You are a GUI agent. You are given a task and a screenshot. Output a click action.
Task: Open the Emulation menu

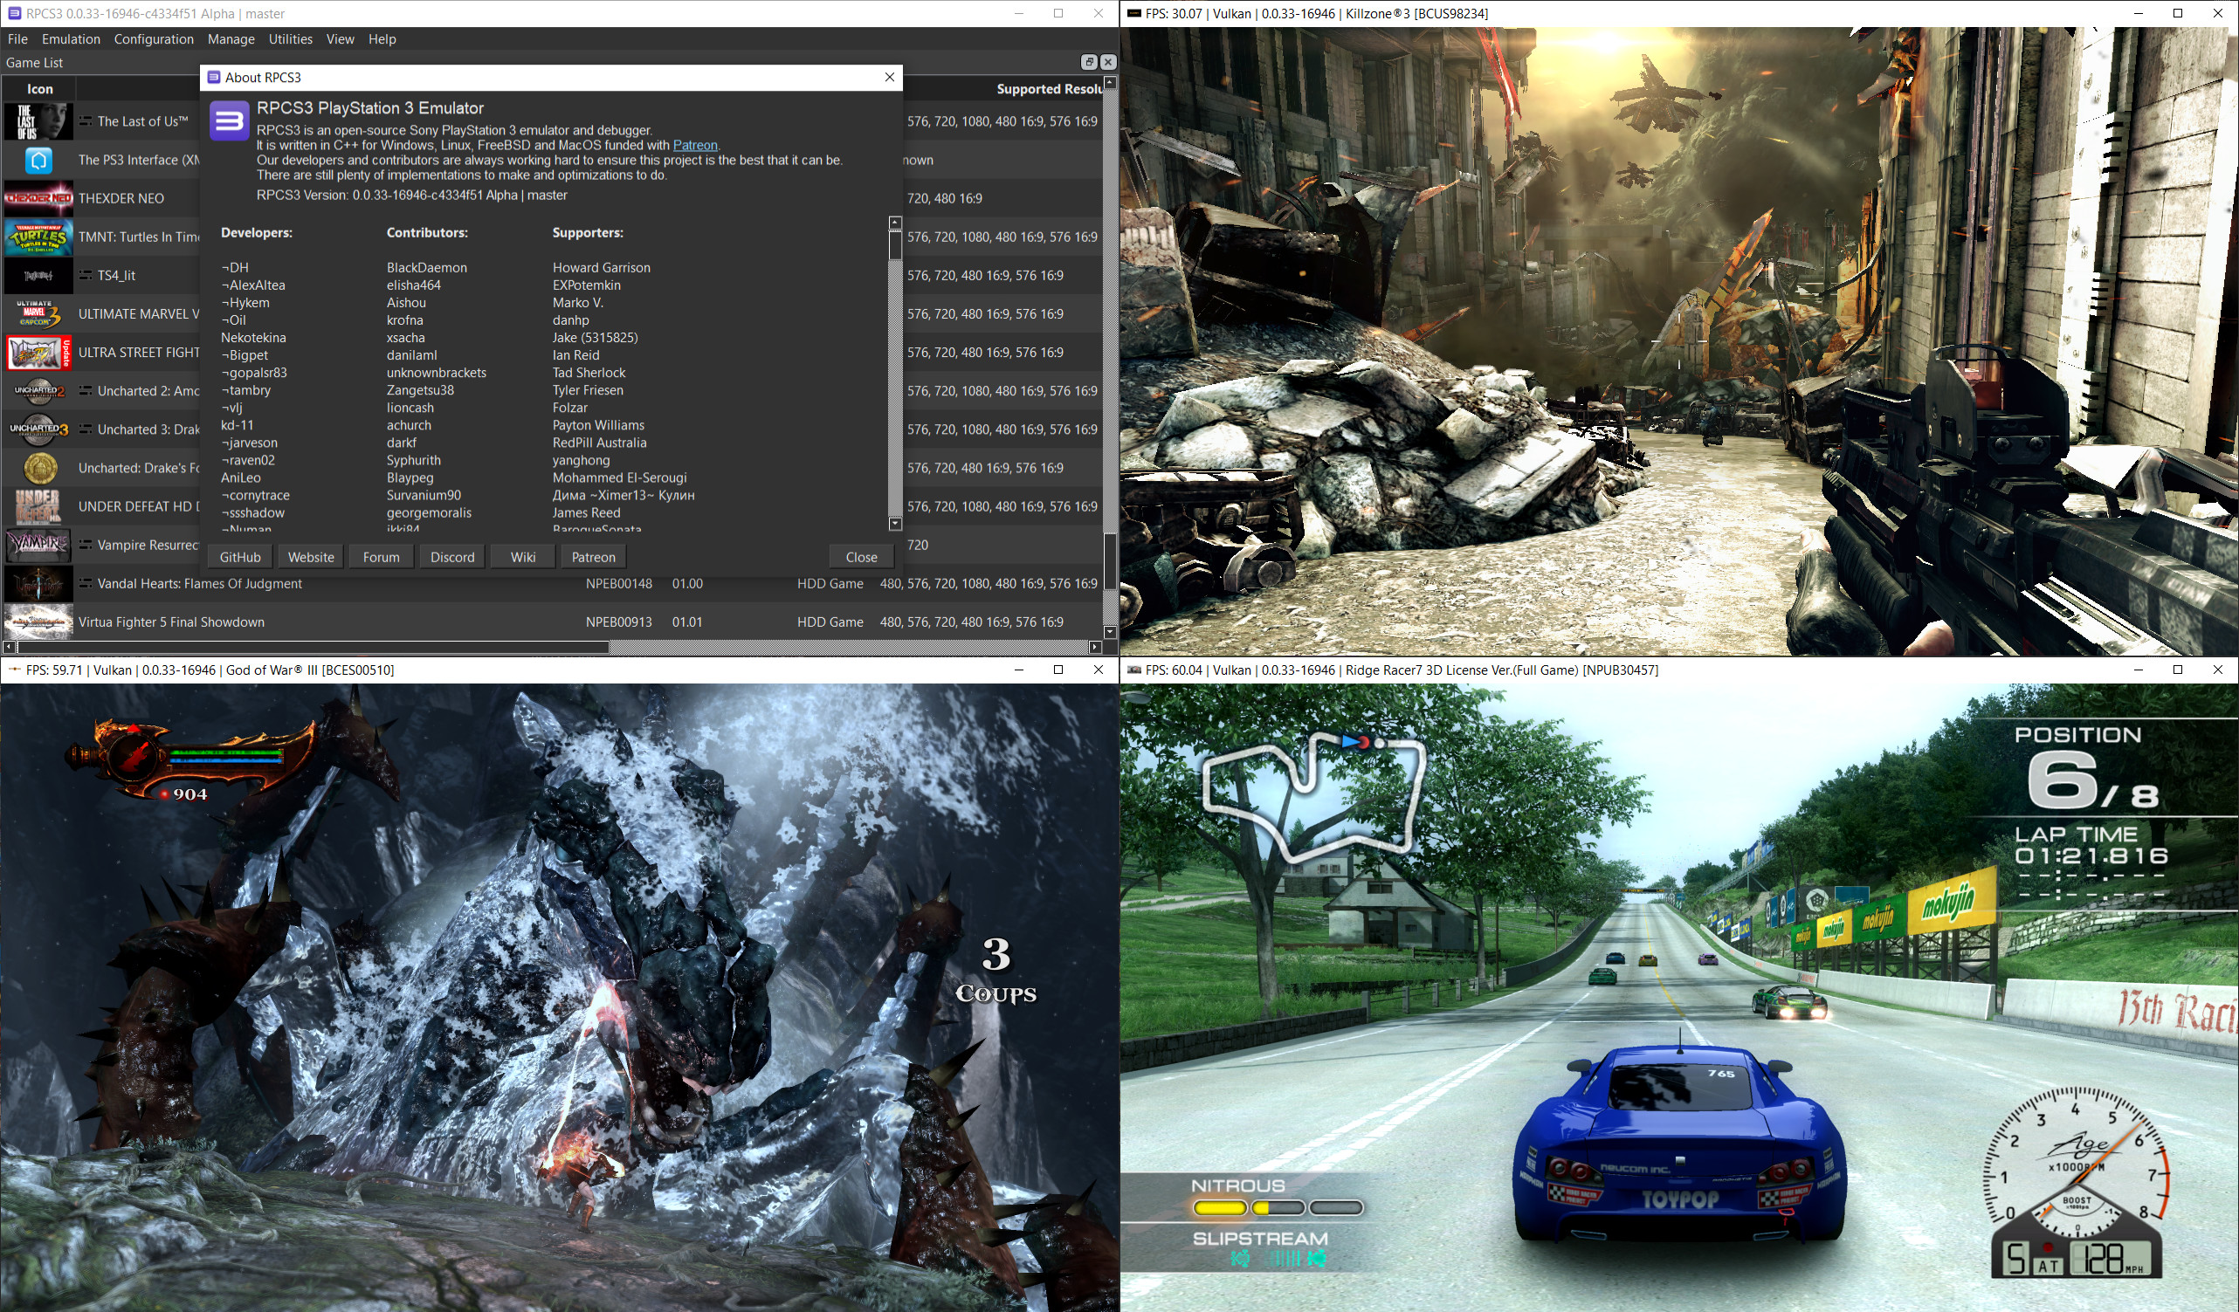tap(71, 39)
